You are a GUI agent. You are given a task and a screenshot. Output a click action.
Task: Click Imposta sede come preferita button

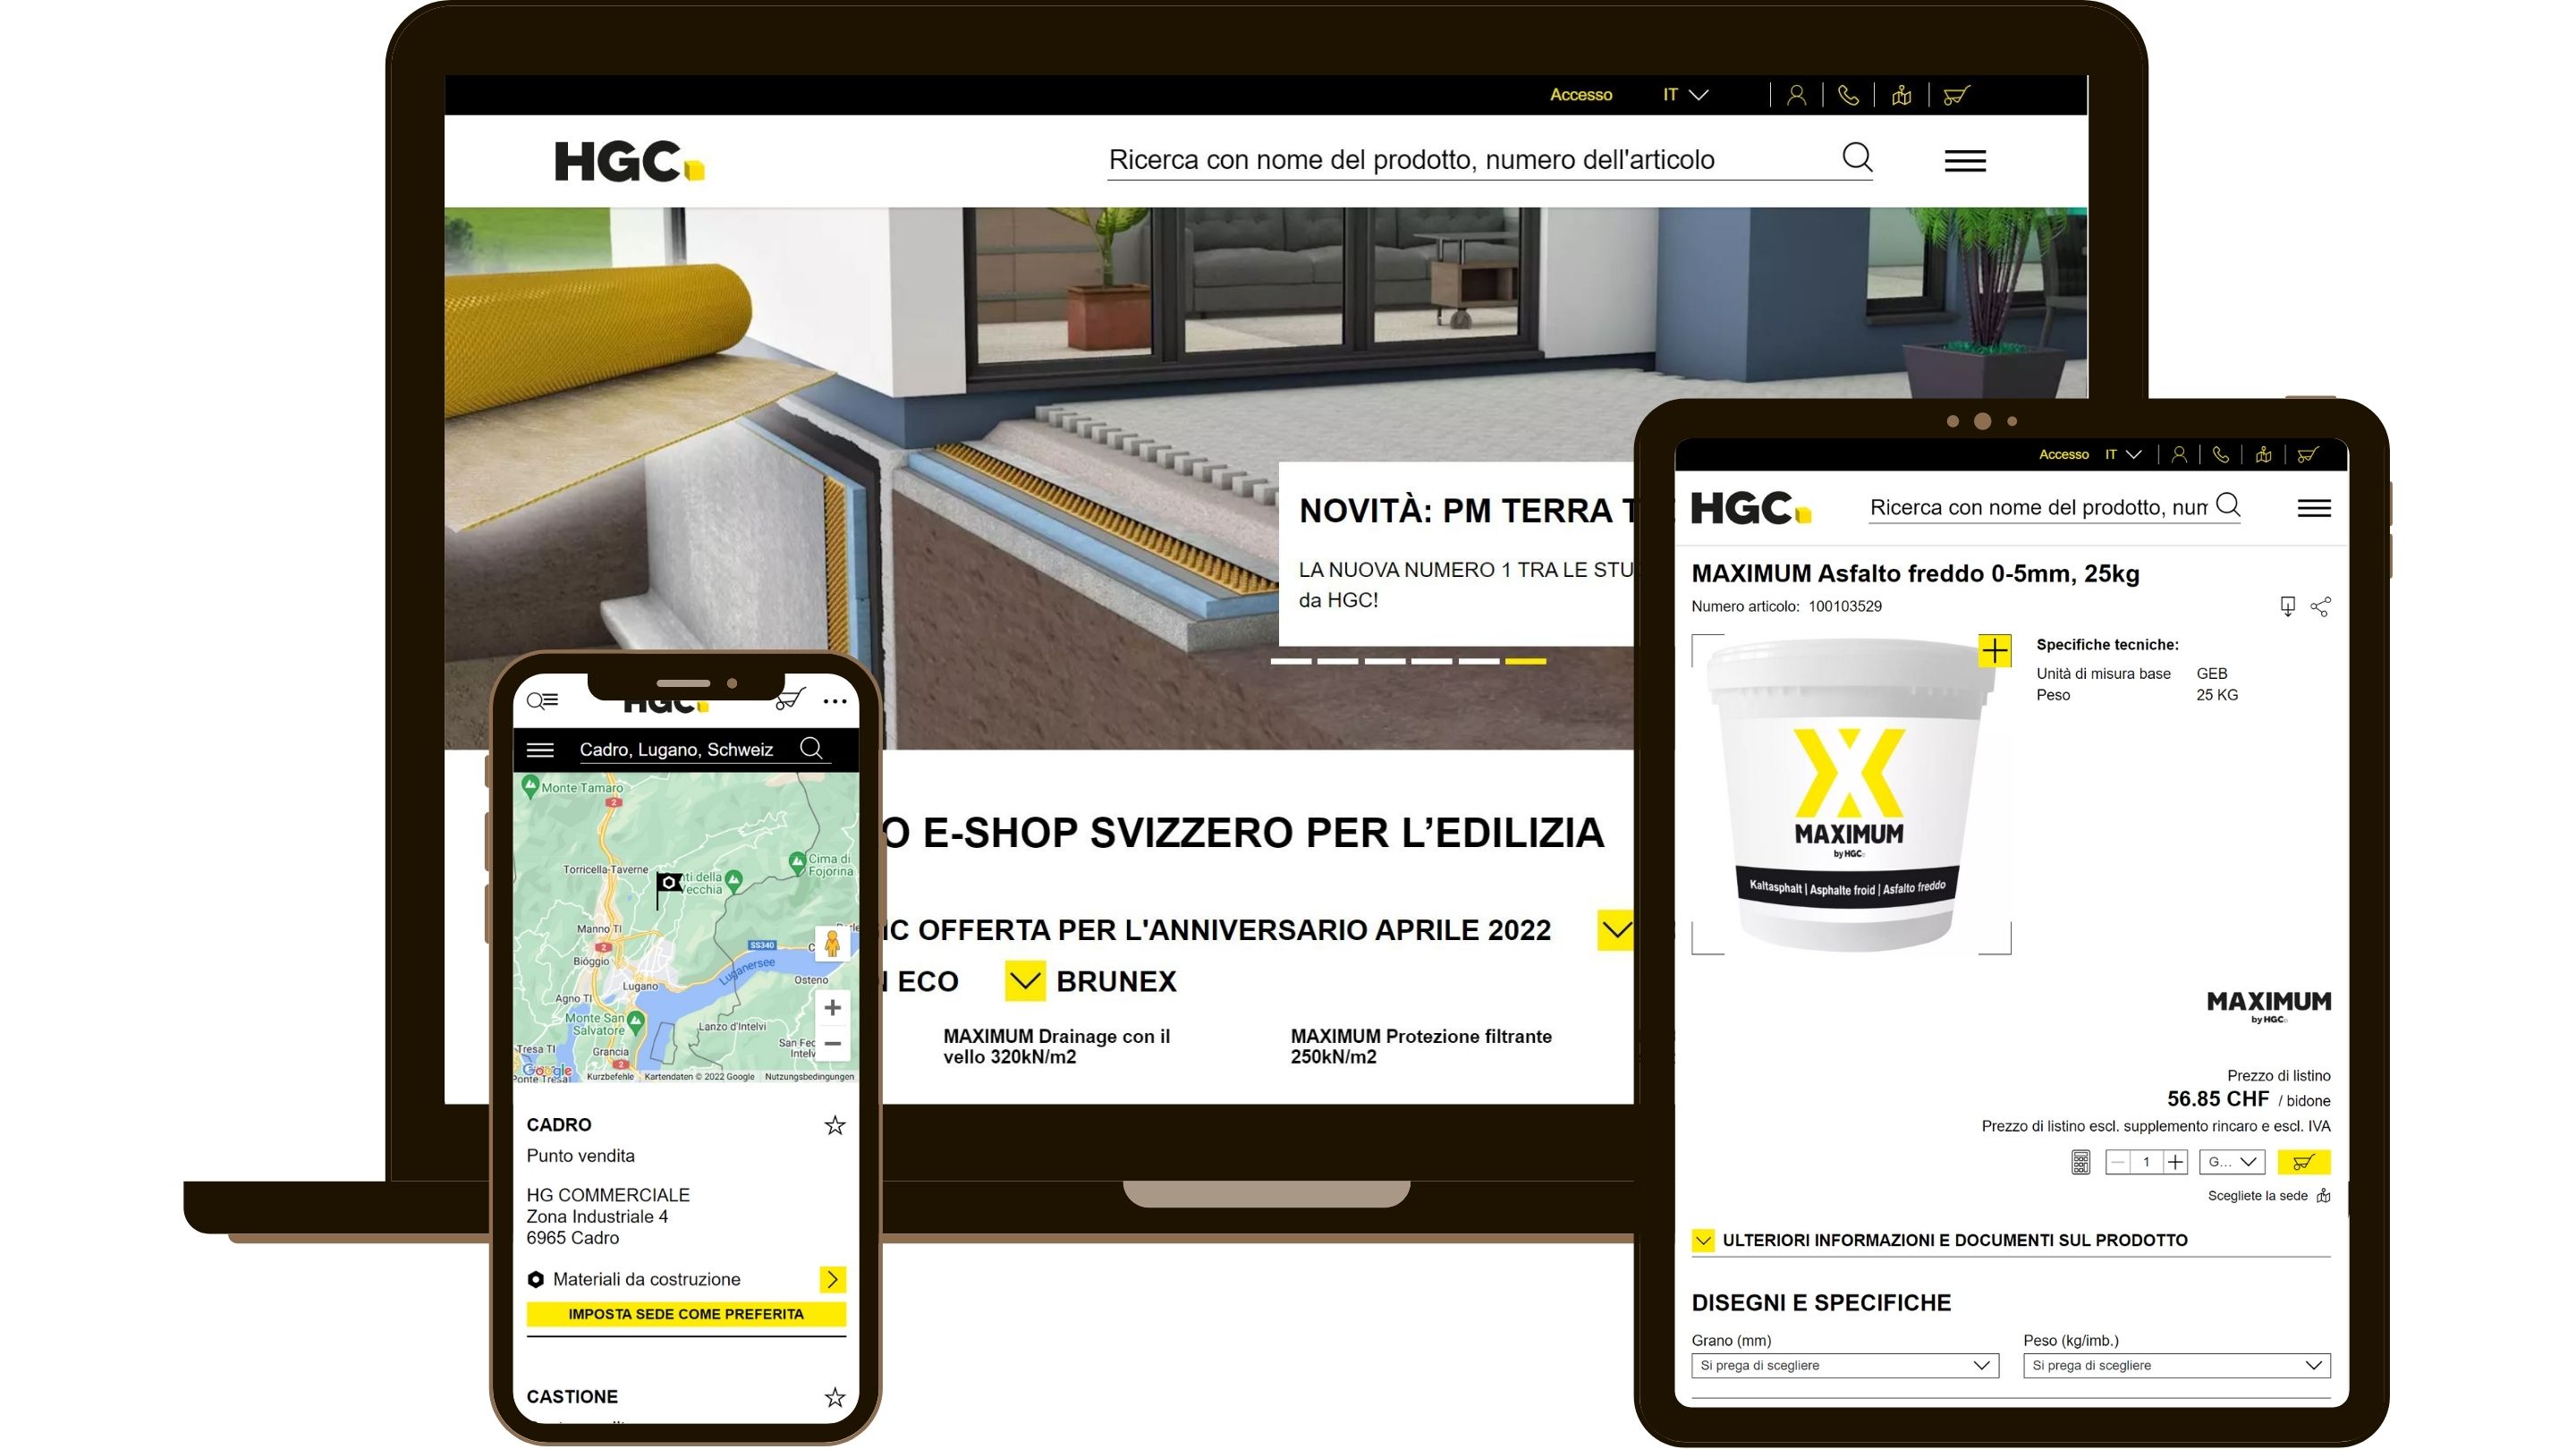click(686, 1314)
